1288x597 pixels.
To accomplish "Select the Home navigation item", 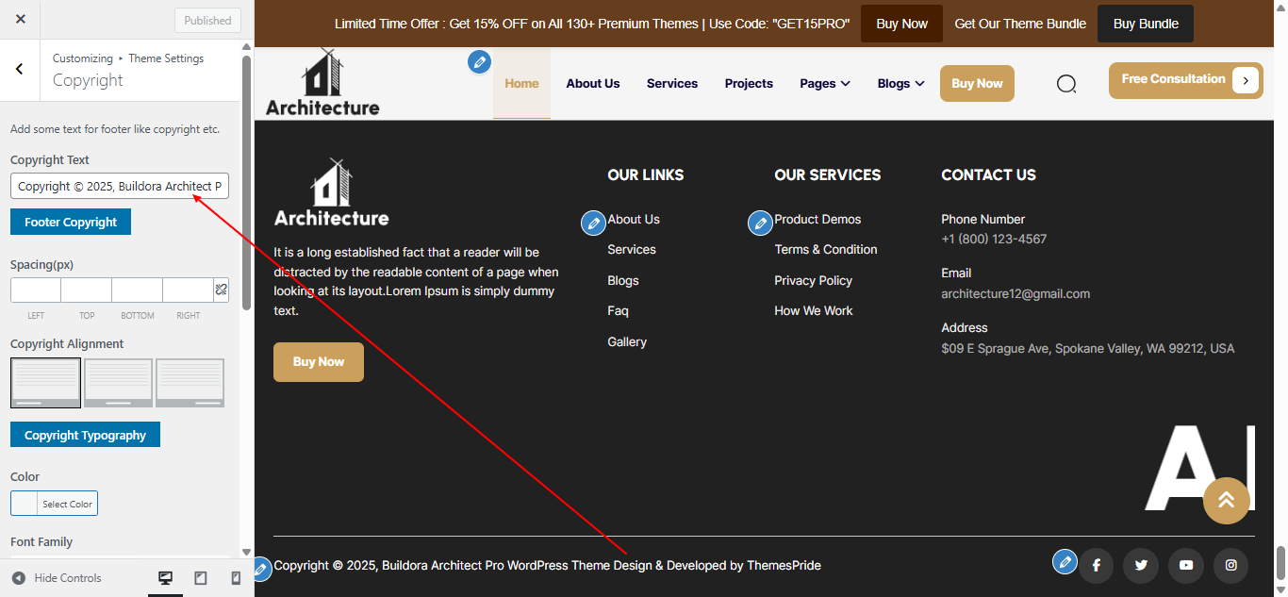I will point(521,83).
